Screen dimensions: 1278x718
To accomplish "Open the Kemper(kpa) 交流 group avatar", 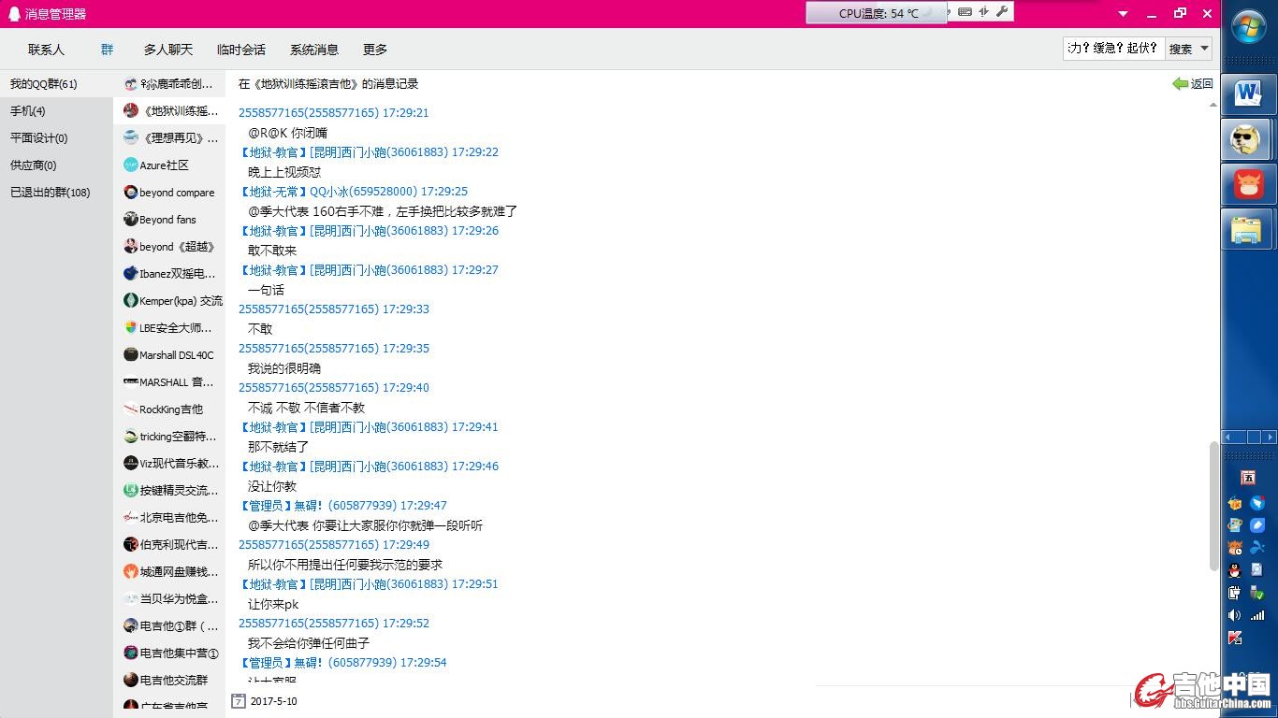I will tap(131, 300).
